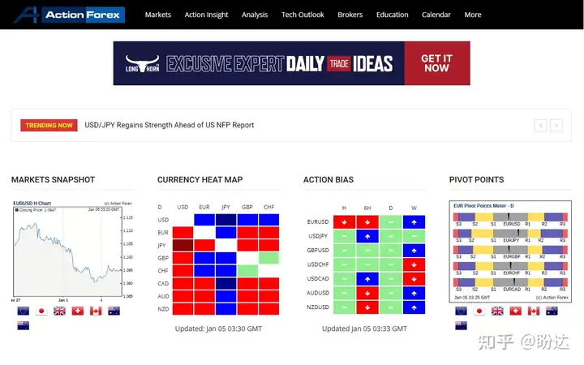Click the dark blue USD-row JPY-column heat cell
The height and width of the screenshot is (365, 584).
225,220
